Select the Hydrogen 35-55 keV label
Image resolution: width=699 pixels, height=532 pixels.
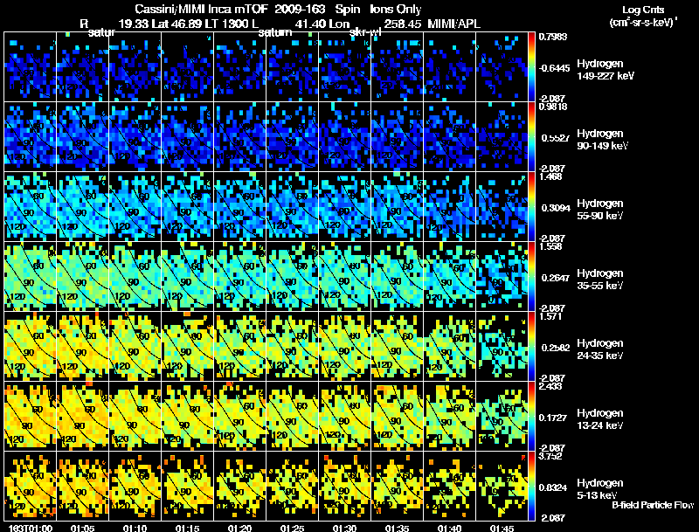tap(600, 280)
